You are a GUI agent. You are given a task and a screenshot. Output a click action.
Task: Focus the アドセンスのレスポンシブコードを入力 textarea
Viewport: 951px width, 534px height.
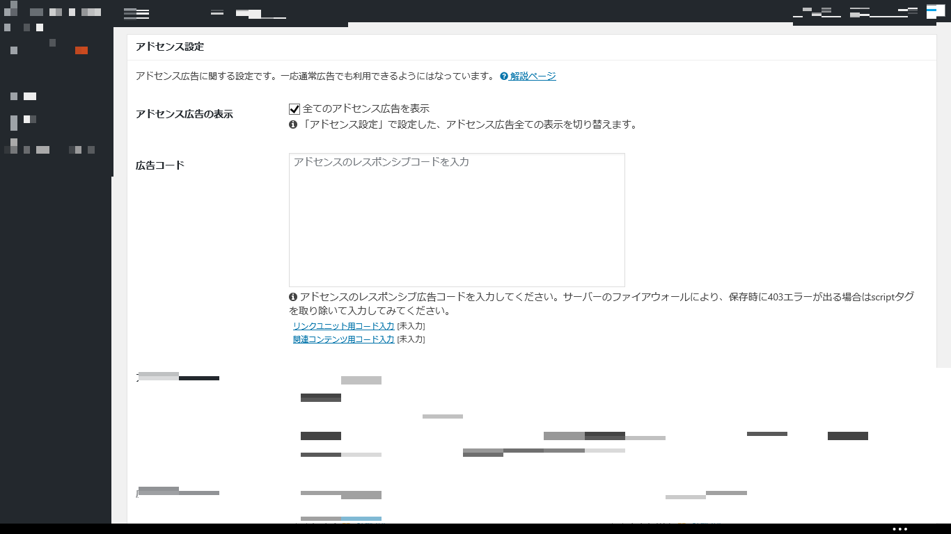[x=457, y=220]
